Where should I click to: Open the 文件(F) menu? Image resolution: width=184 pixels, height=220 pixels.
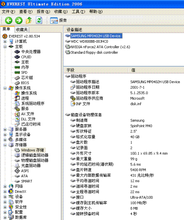click(8, 11)
